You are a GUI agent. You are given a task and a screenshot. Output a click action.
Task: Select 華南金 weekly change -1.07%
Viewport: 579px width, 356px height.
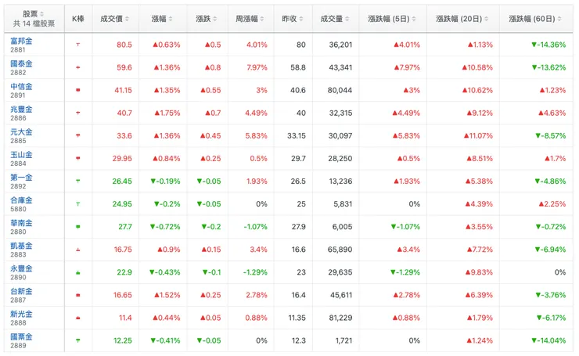coord(256,227)
